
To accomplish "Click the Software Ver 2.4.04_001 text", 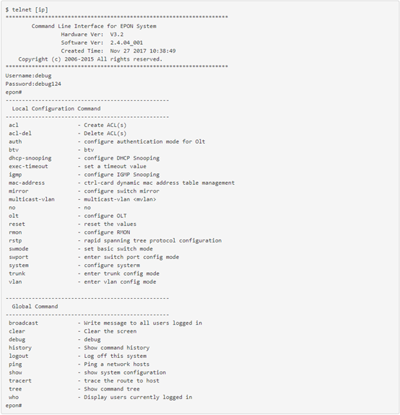I will coord(102,43).
